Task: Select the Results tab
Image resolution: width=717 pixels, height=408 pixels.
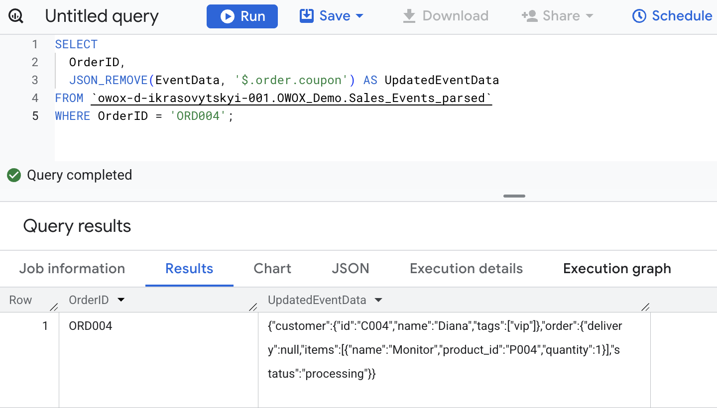Action: 189,269
